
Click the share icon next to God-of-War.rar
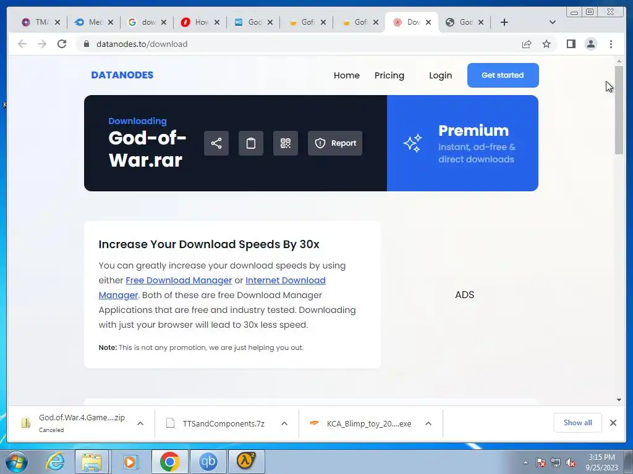pyautogui.click(x=216, y=143)
